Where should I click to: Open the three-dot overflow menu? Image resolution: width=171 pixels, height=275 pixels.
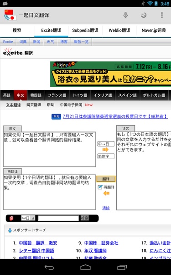click(162, 15)
